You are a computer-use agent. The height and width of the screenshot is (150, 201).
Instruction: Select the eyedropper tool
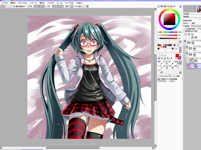pos(171,59)
